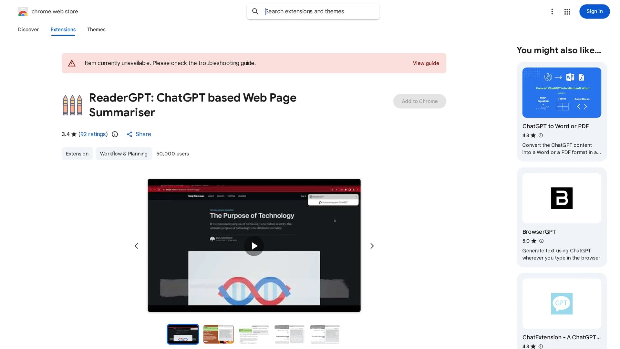The image size is (620, 349).
Task: Open the Discover tab
Action: (x=28, y=29)
